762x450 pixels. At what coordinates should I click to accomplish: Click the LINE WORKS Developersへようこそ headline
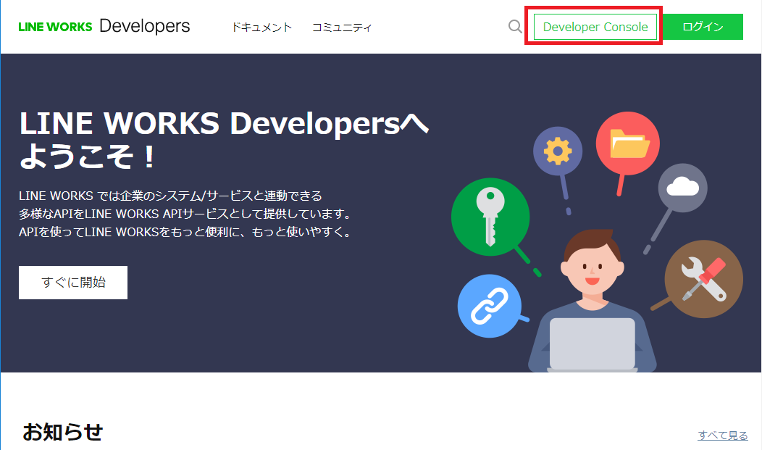point(224,141)
